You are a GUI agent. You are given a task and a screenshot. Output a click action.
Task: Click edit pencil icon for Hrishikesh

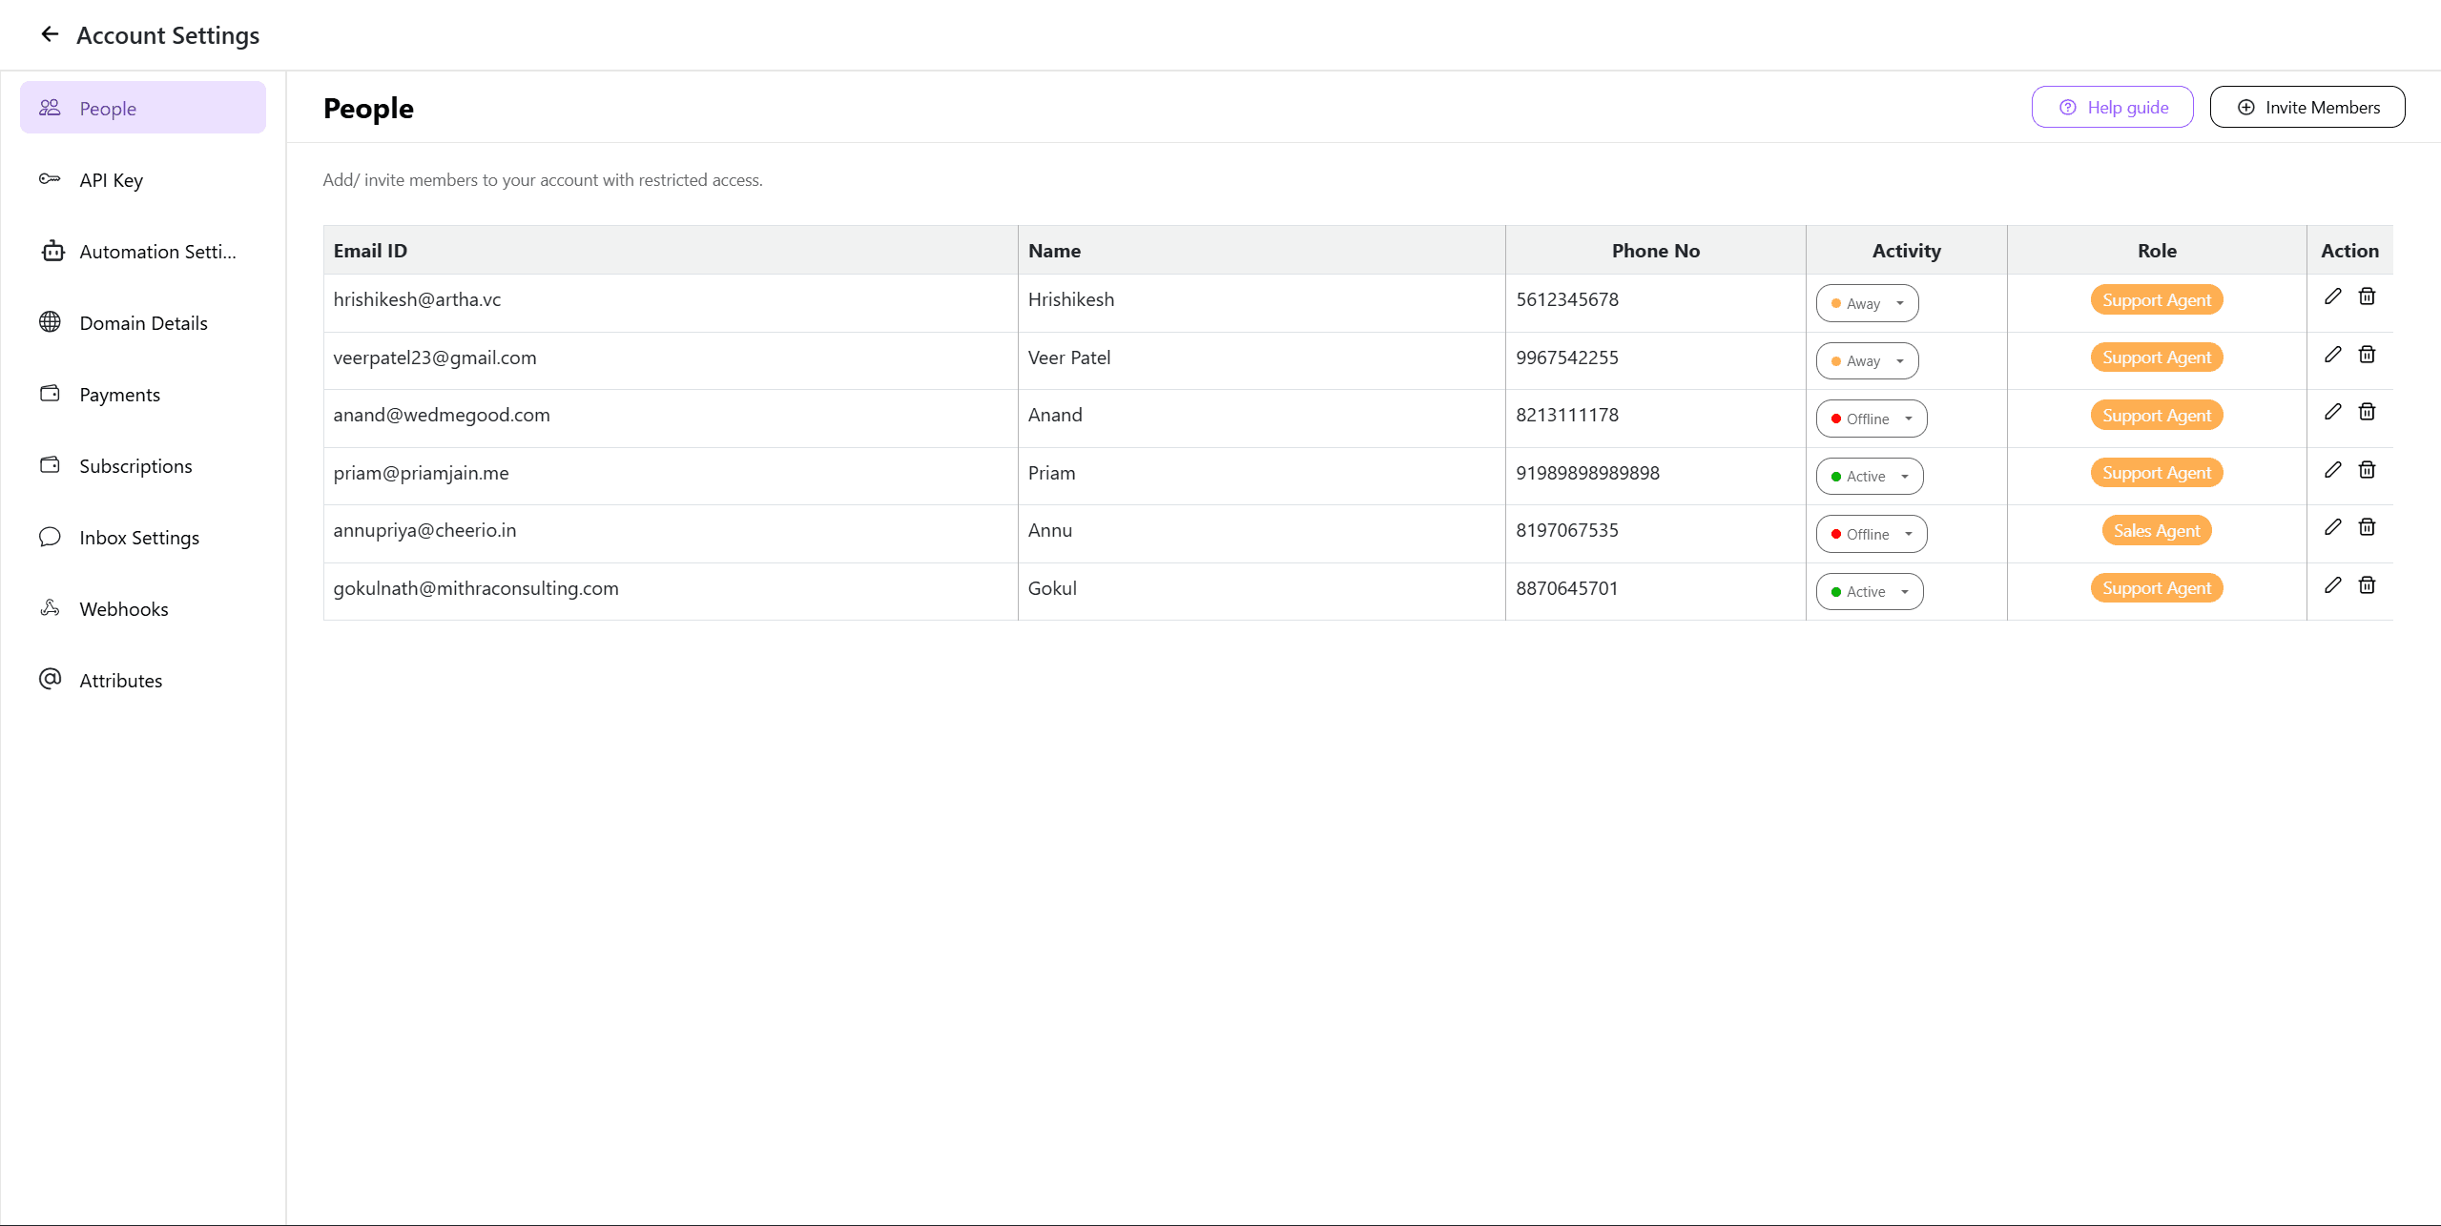(x=2332, y=296)
